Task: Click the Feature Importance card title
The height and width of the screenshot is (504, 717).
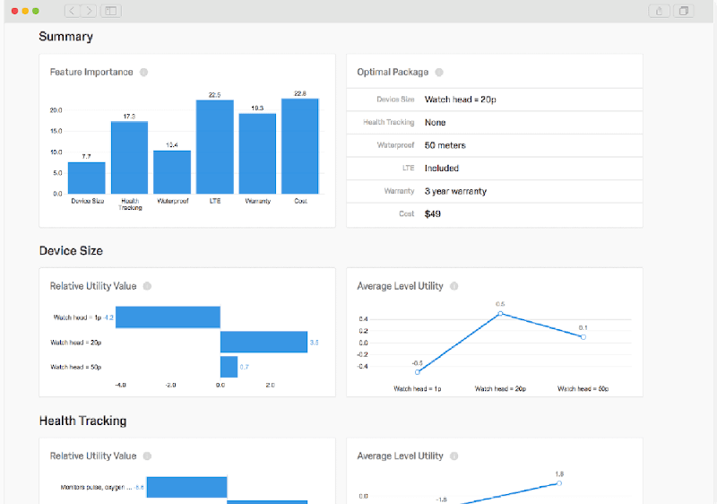Action: (91, 73)
